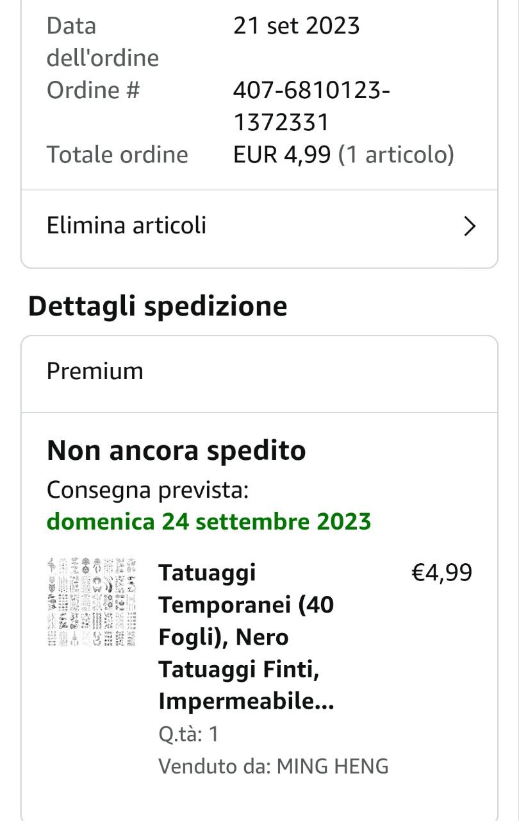Tap the green delivery date domenica 24 settembre
This screenshot has height=821, width=519.
pos(209,521)
